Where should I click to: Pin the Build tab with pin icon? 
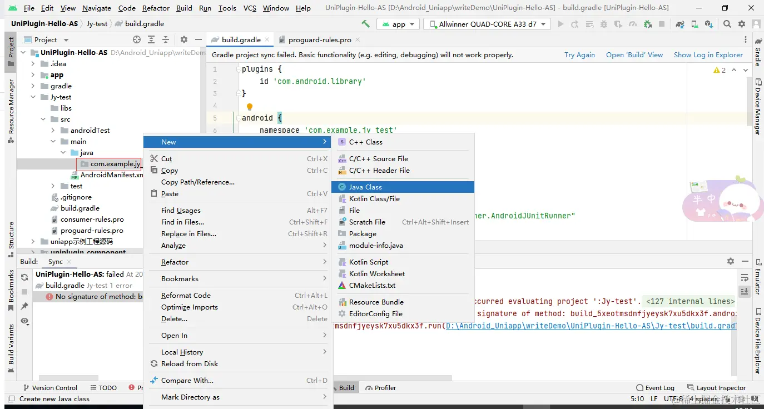coord(24,306)
